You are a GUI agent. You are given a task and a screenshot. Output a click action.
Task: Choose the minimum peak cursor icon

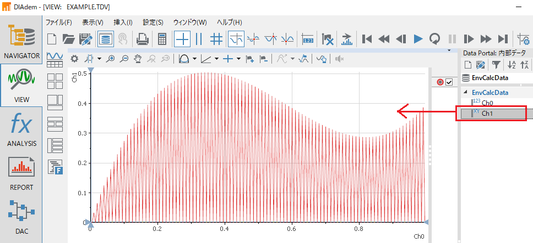(x=287, y=39)
